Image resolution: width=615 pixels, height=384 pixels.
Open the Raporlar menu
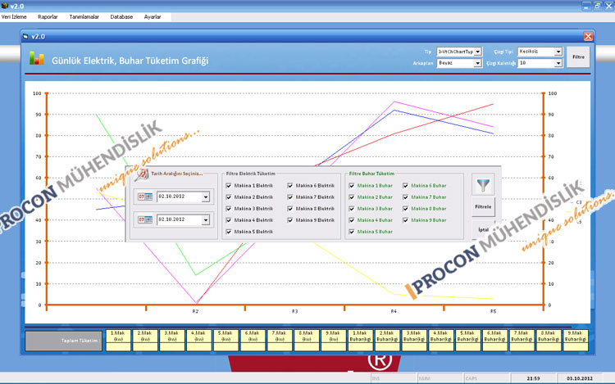[48, 17]
